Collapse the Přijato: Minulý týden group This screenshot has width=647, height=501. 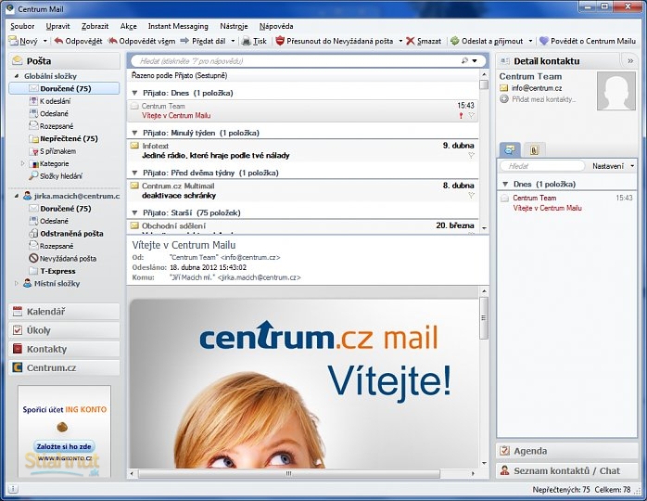(134, 133)
